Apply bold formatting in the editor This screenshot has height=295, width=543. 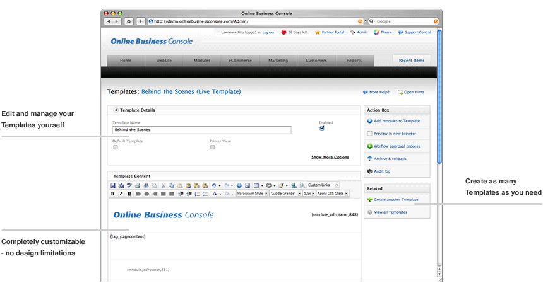tap(113, 194)
